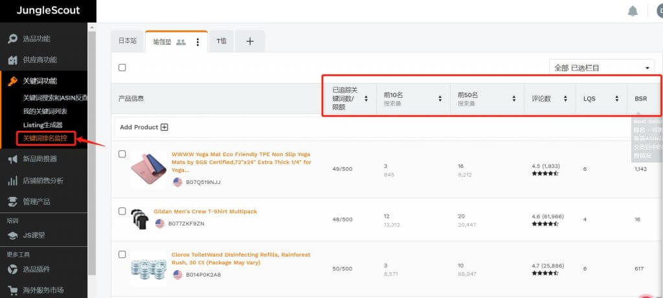Screen dimensions: 663x298
Task: Click the 关键词功能 key icon
Action: pos(12,81)
